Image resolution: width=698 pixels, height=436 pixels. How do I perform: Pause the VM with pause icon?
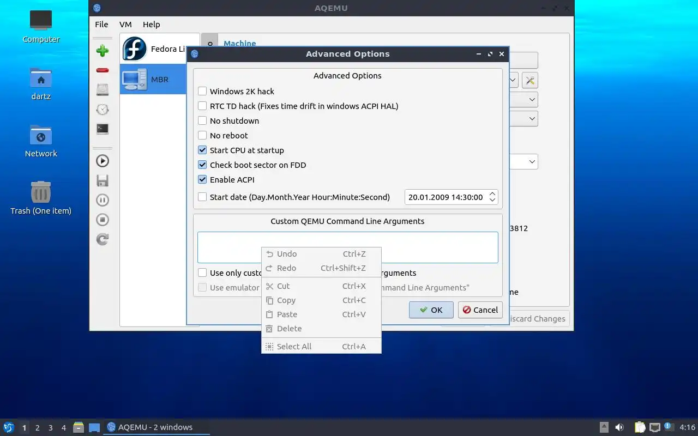coord(103,200)
